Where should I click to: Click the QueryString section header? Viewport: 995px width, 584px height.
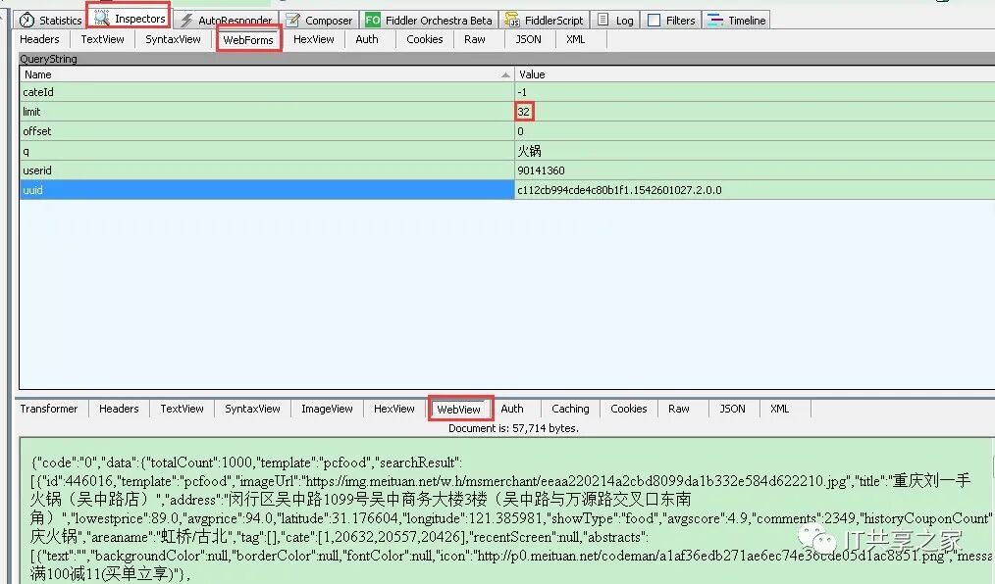(x=506, y=59)
